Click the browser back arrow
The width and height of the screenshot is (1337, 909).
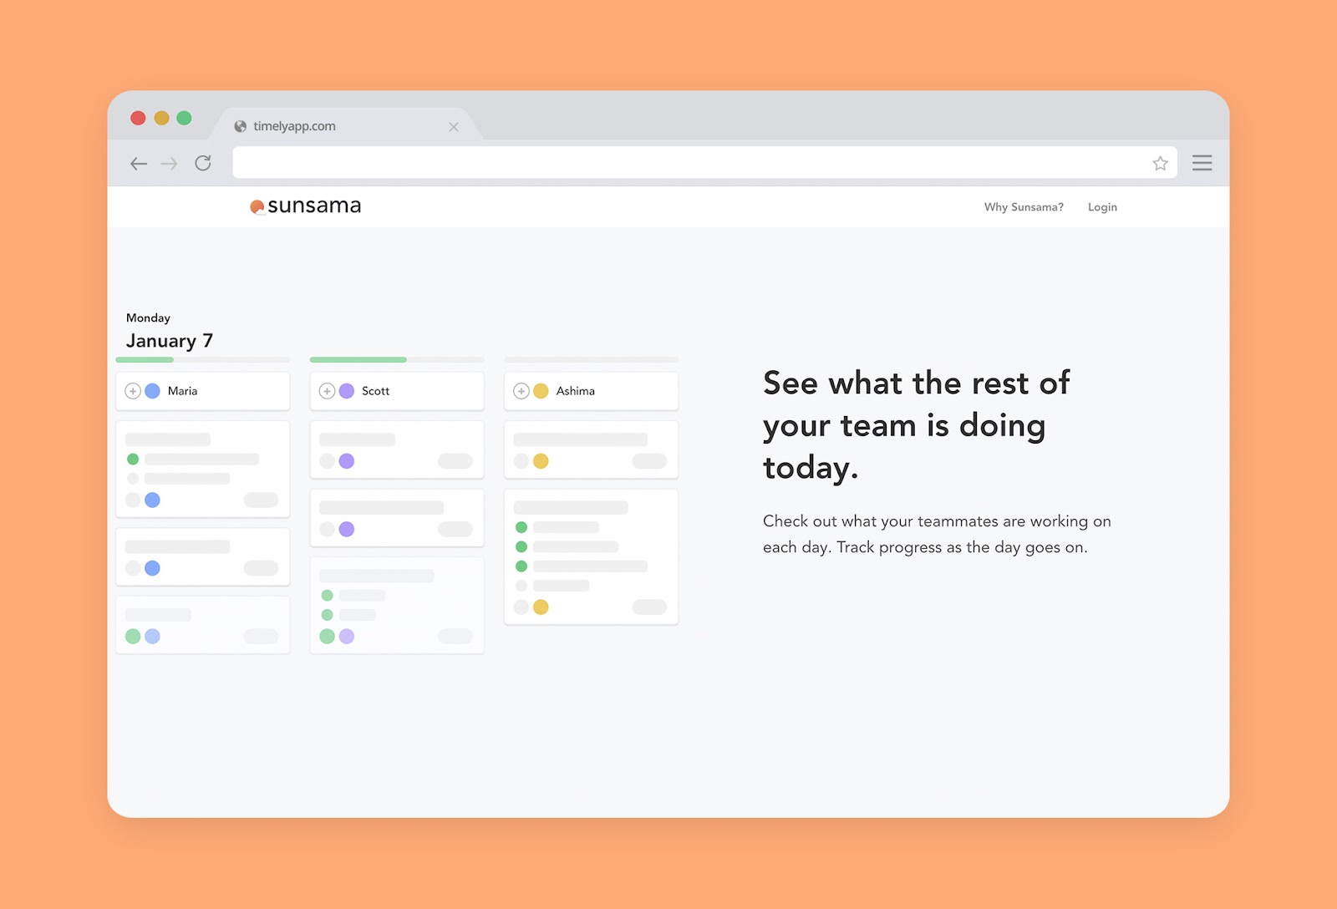(139, 163)
